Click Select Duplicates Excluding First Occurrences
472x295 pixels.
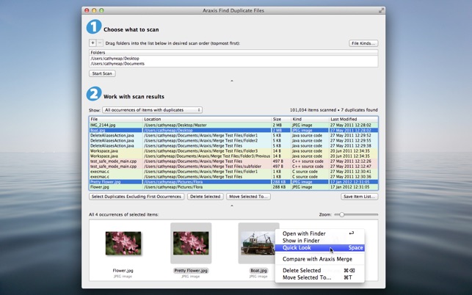pyautogui.click(x=136, y=197)
